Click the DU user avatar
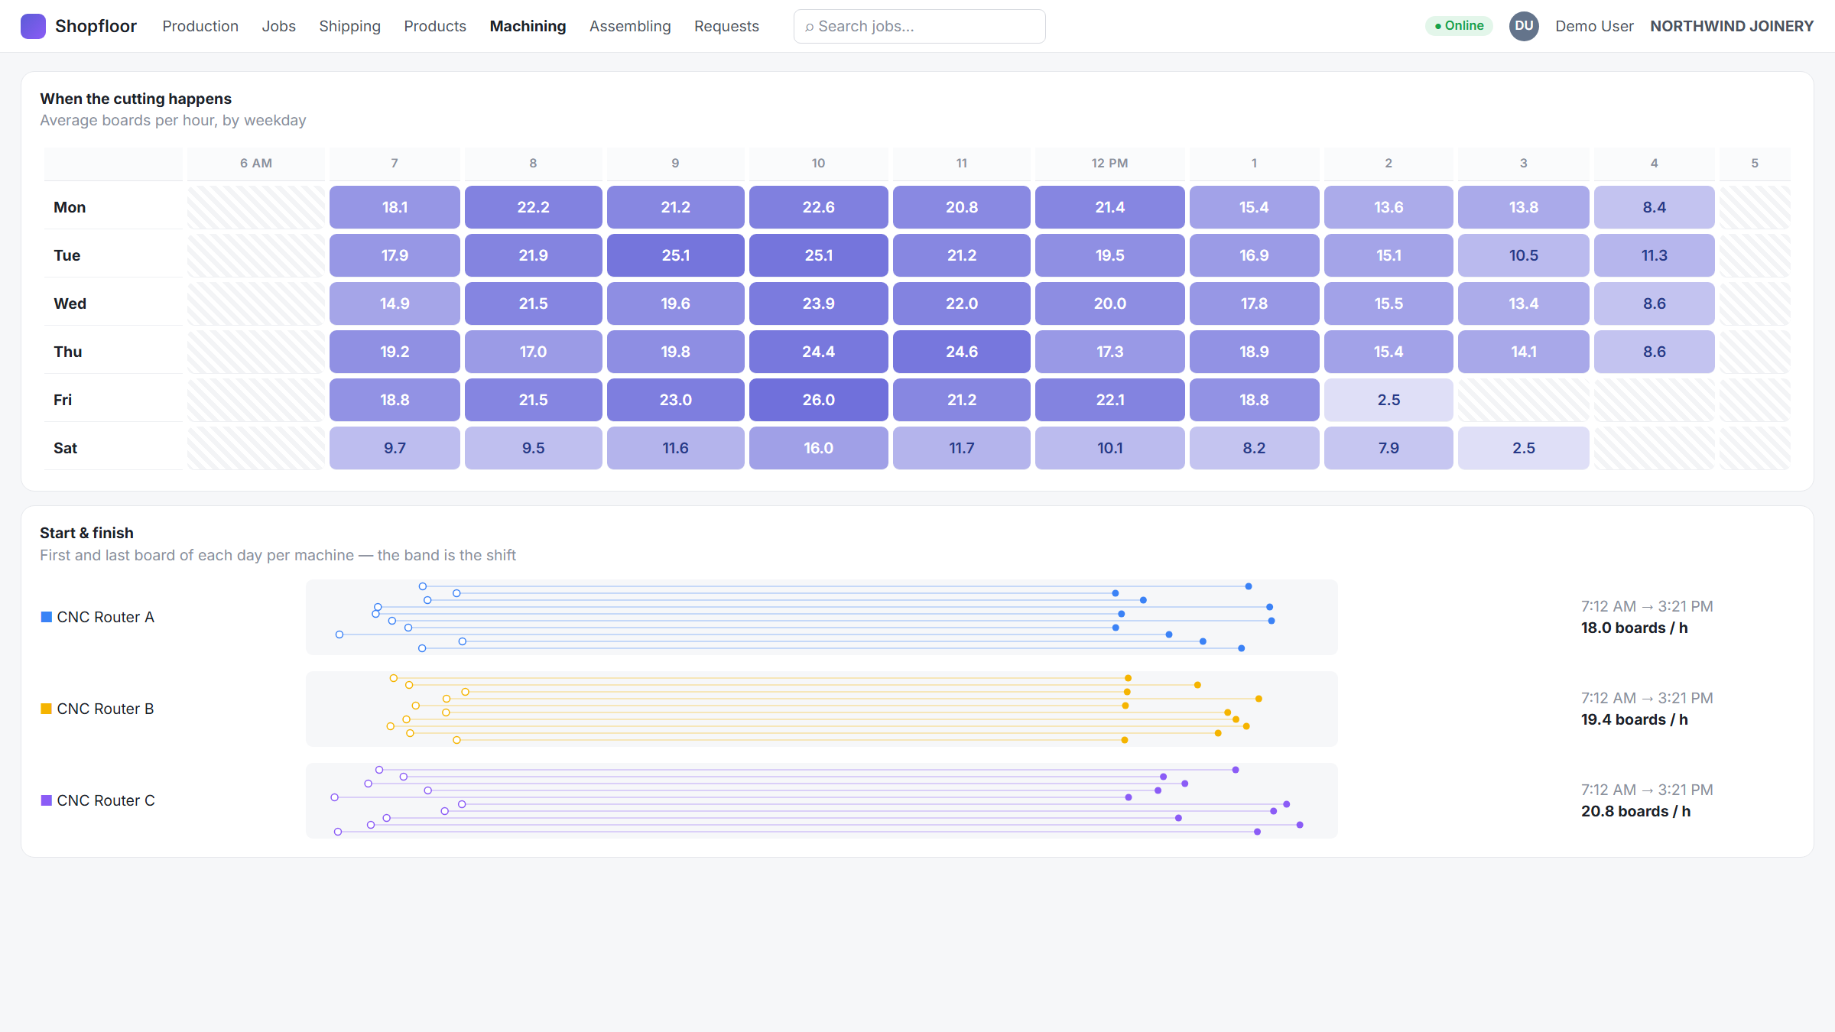 pyautogui.click(x=1524, y=26)
